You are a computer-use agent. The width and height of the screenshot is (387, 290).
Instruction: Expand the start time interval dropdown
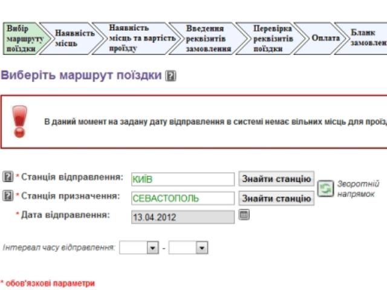[152, 248]
